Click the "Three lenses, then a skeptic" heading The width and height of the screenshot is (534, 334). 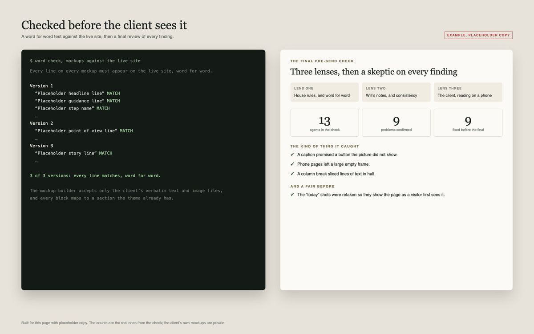pos(374,72)
